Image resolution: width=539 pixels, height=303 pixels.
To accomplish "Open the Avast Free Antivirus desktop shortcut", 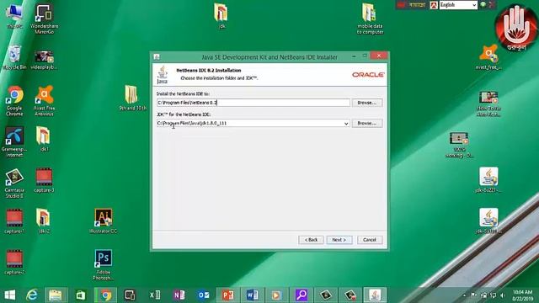I will coord(44,101).
